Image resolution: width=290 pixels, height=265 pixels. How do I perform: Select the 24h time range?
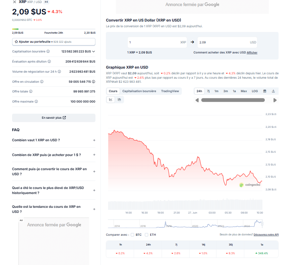(199, 91)
